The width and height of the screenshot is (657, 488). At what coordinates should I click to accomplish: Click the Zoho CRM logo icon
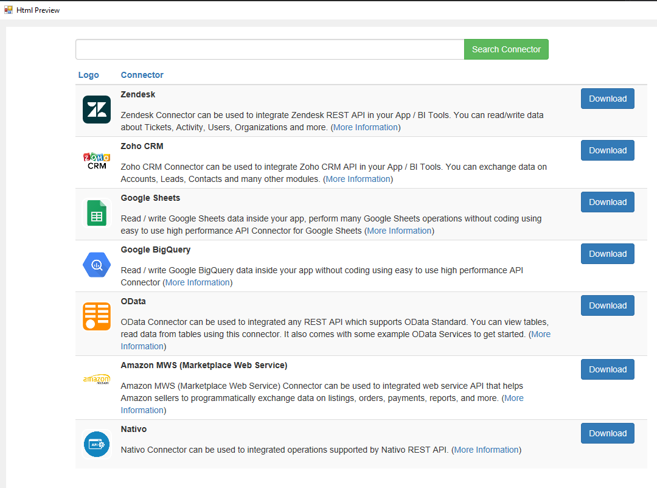coord(97,161)
